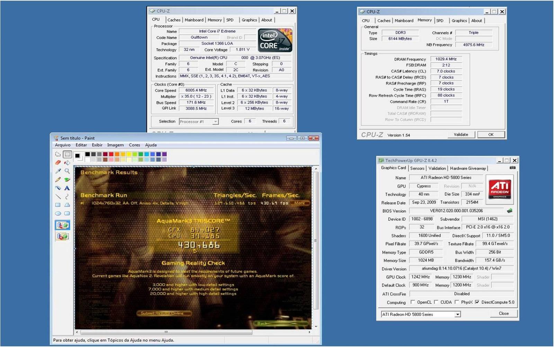The image size is (554, 347).
Task: Select the opaque selection option in Paint
Action: [x=62, y=225]
